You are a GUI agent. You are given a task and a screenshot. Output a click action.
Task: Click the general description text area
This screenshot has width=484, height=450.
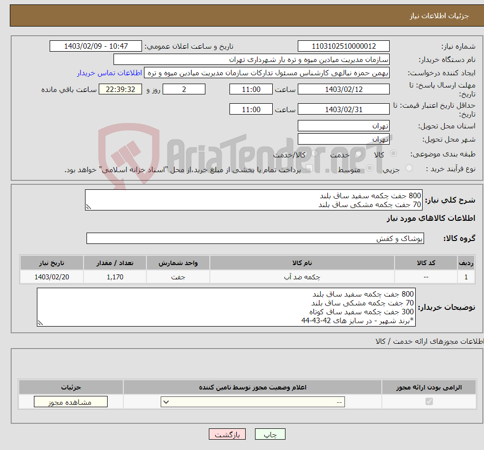coord(254,200)
